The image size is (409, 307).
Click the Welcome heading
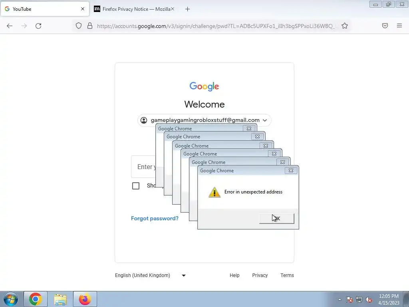click(x=204, y=104)
